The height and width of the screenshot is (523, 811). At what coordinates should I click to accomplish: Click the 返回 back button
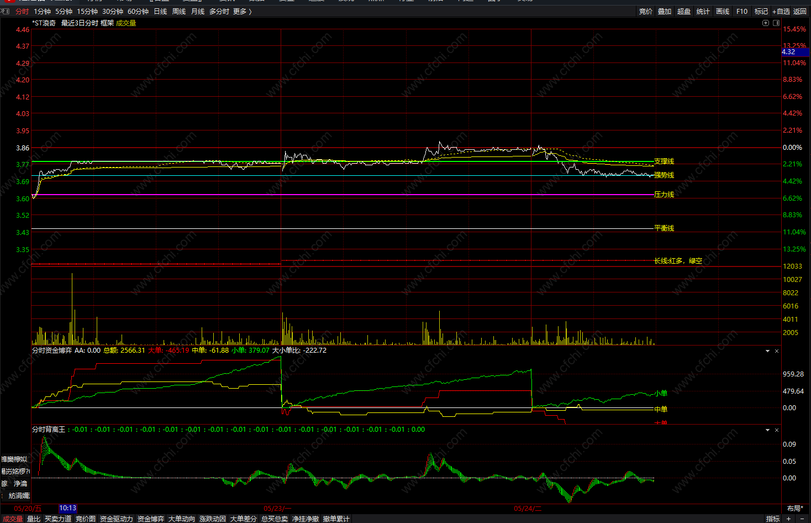click(800, 11)
